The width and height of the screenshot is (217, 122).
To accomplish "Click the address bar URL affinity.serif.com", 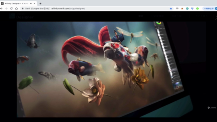I will 68,8.
